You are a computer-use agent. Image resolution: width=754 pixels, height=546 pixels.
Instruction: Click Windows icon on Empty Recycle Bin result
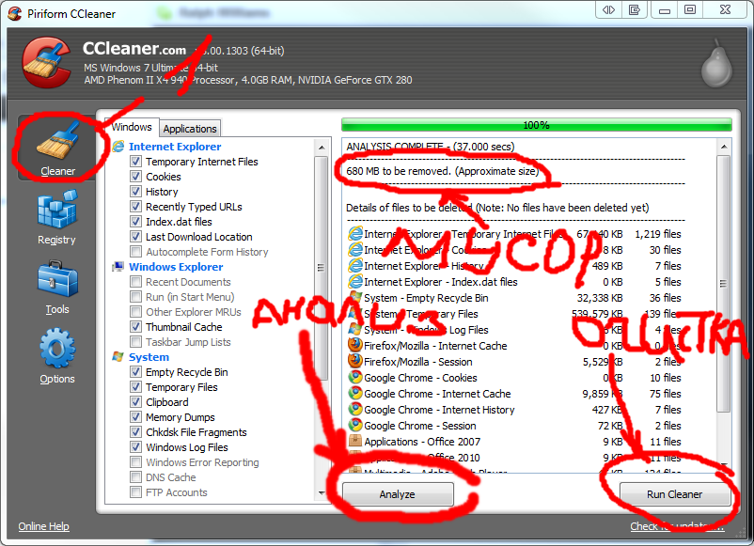(x=355, y=298)
